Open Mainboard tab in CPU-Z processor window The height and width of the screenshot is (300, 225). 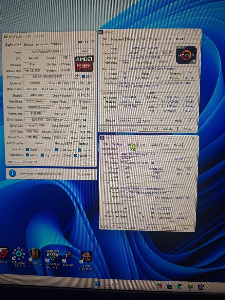click(118, 39)
